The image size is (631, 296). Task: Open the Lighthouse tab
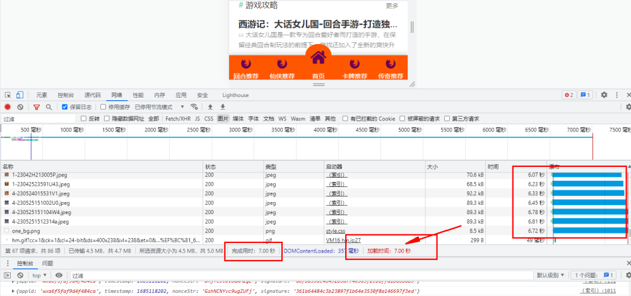235,95
